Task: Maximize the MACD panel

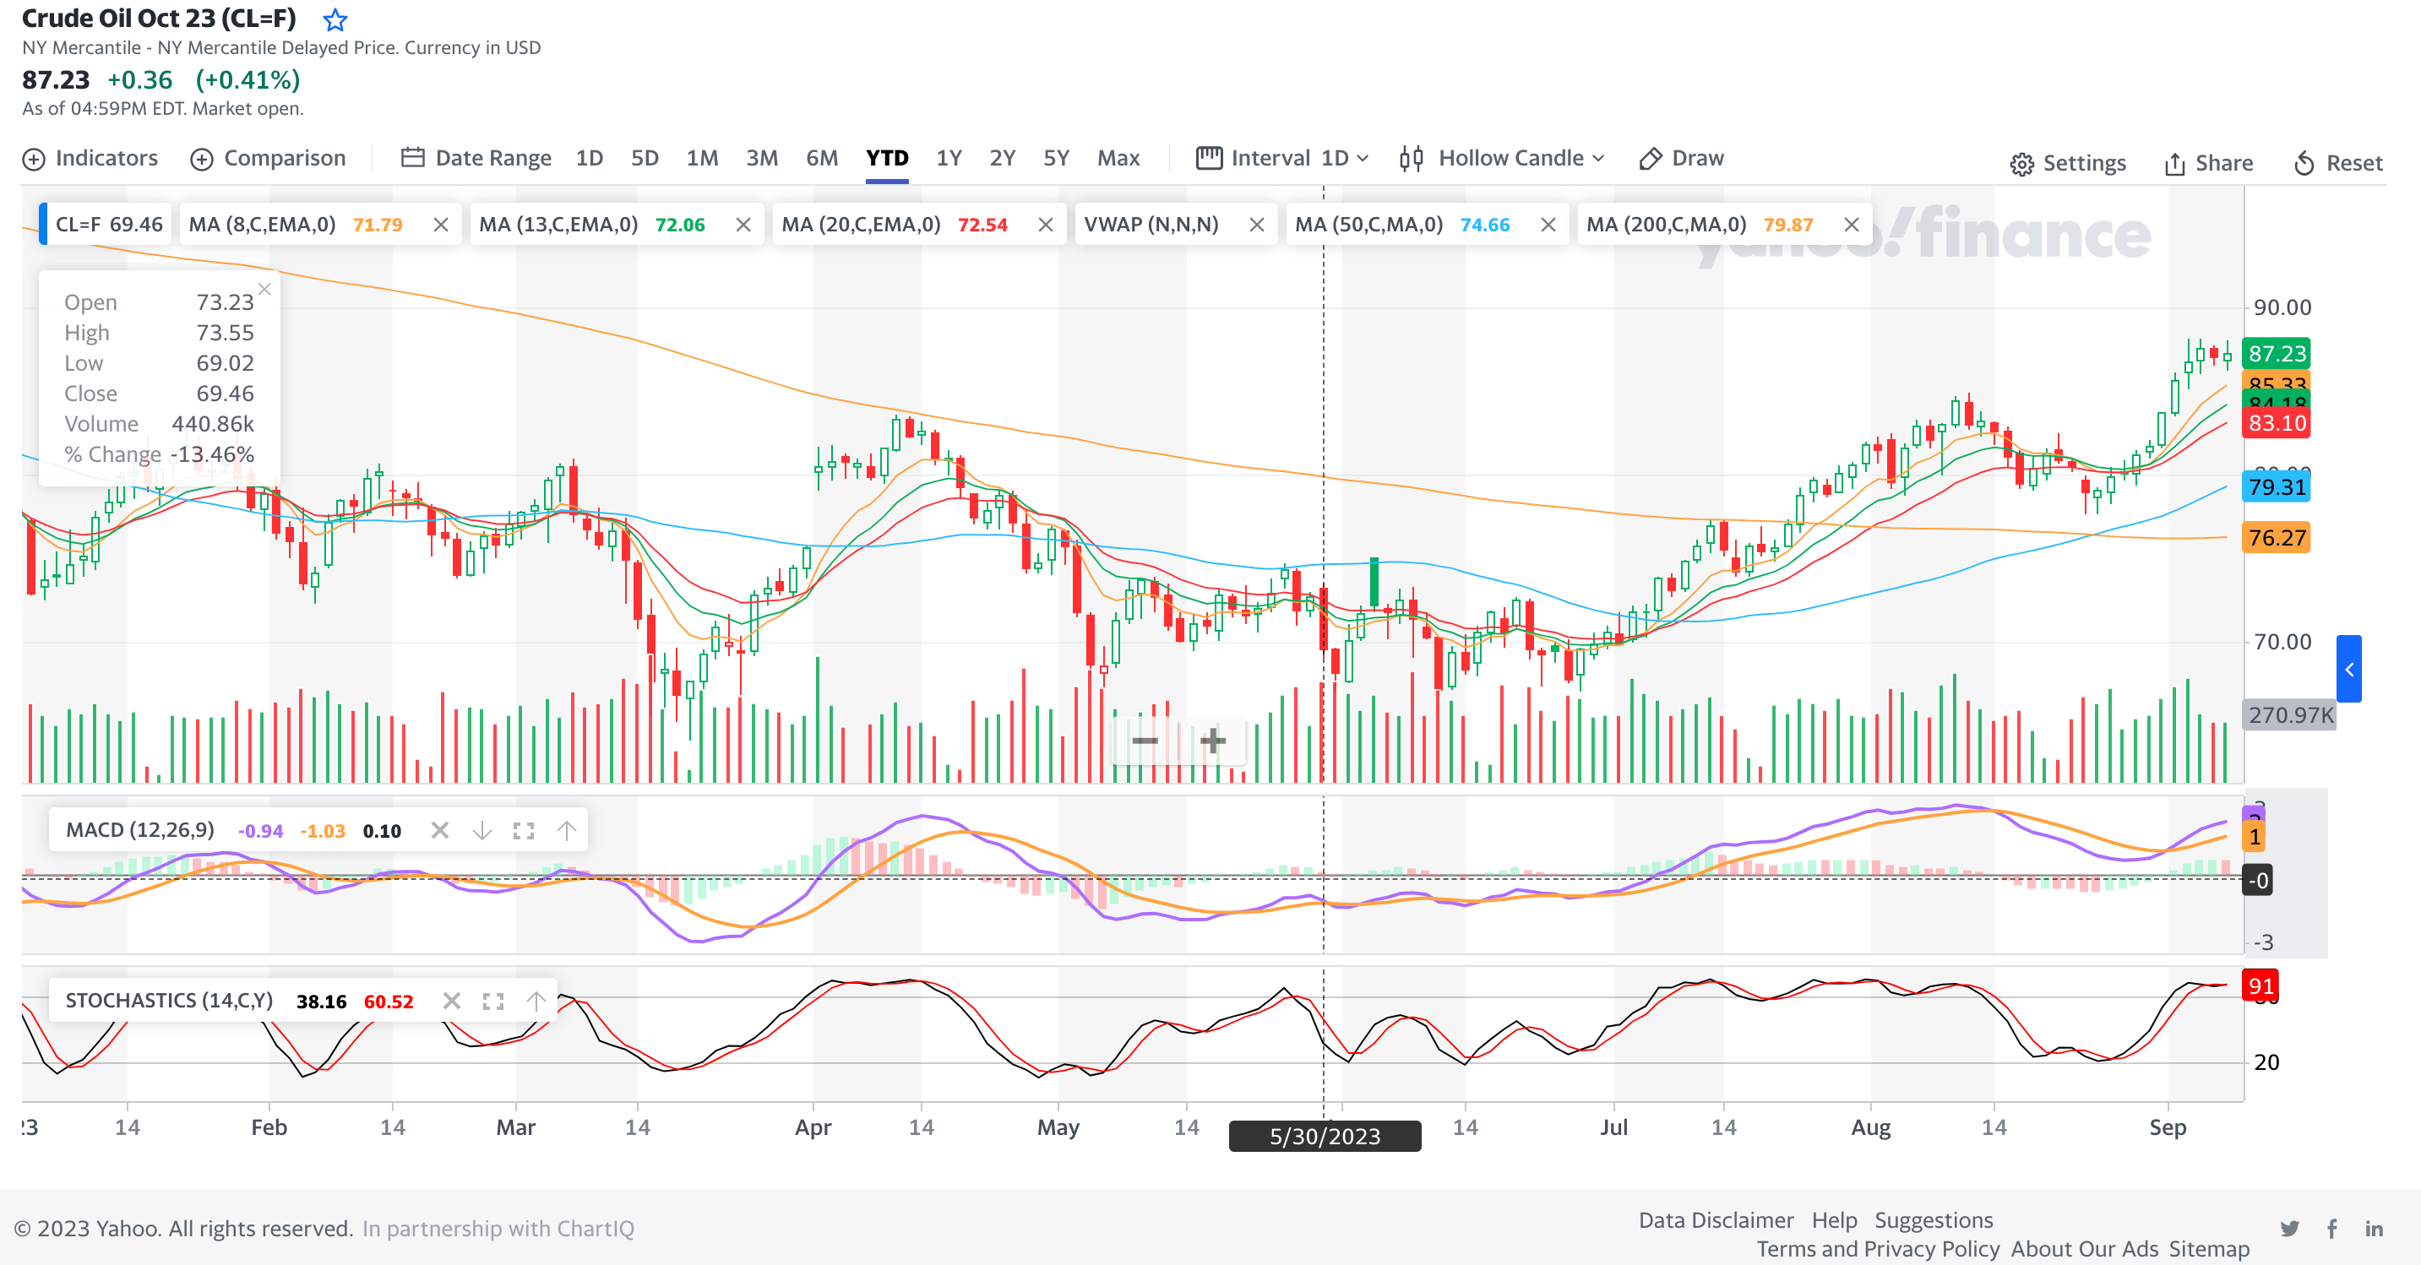Action: click(x=524, y=831)
